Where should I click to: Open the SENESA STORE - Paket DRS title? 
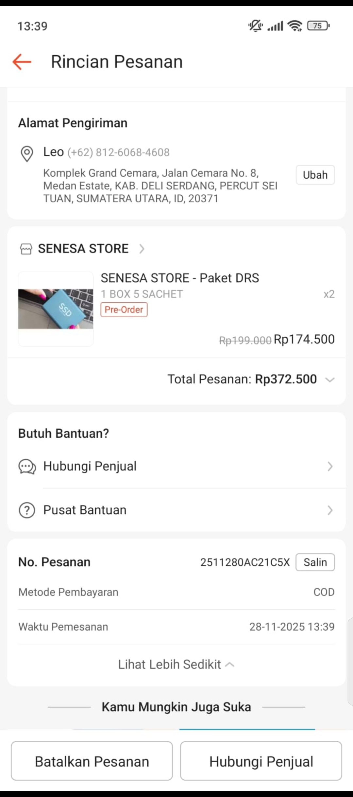pos(180,278)
